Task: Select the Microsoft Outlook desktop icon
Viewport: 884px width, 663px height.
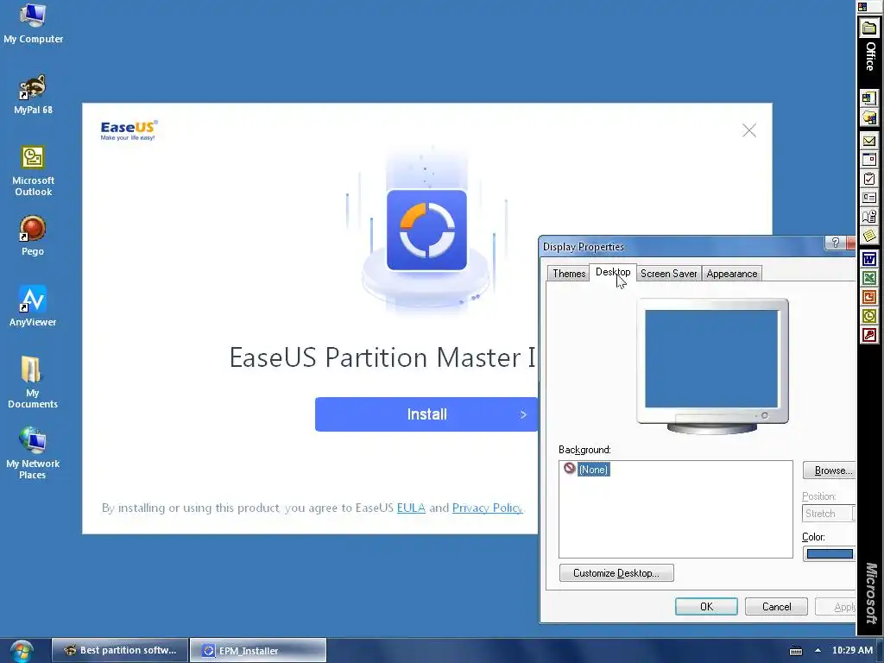Action: point(33,171)
